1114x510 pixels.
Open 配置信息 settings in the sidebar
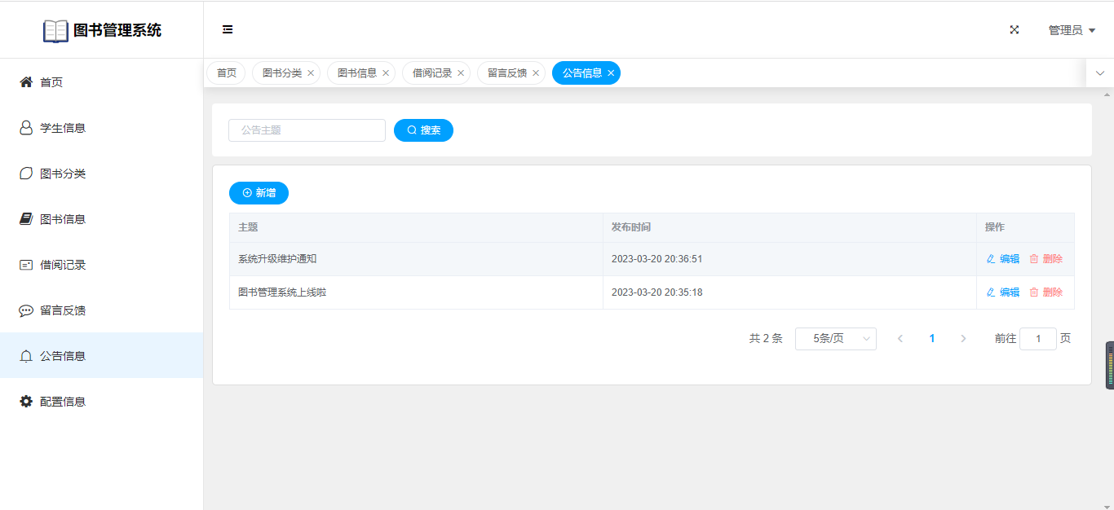63,402
